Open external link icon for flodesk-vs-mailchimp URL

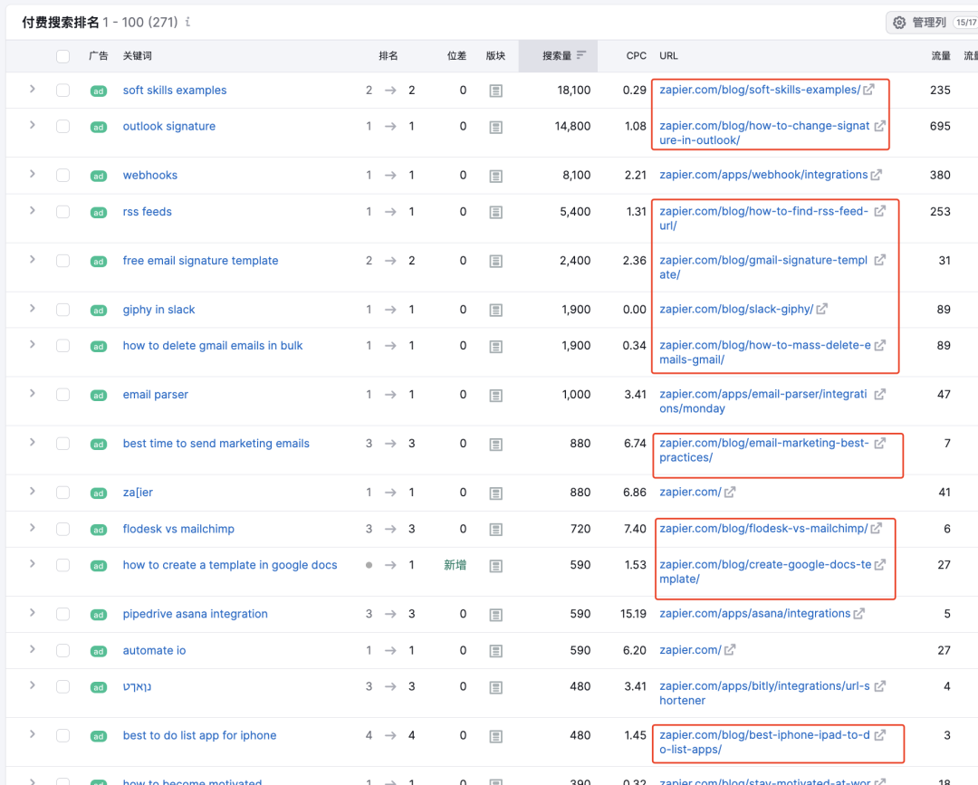(877, 529)
